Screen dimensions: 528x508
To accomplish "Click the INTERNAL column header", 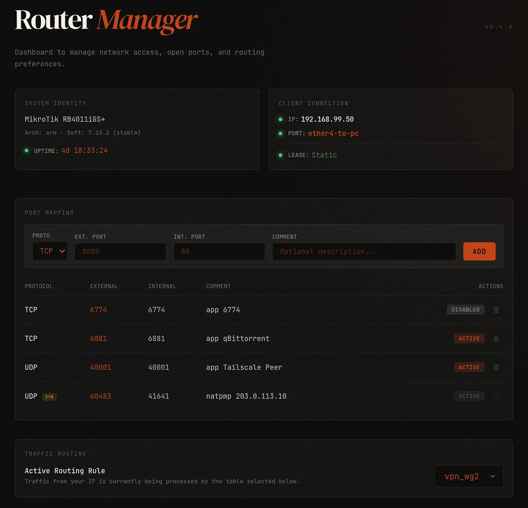I will coord(162,286).
